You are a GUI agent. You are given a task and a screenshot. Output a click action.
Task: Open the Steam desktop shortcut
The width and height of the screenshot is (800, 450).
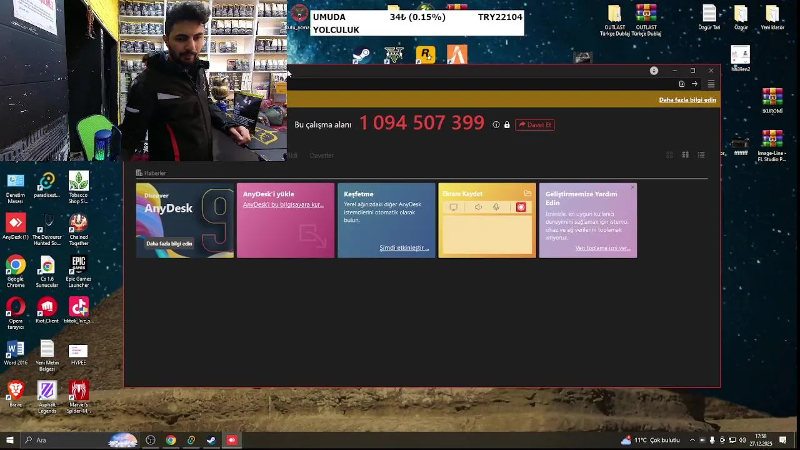tap(361, 55)
